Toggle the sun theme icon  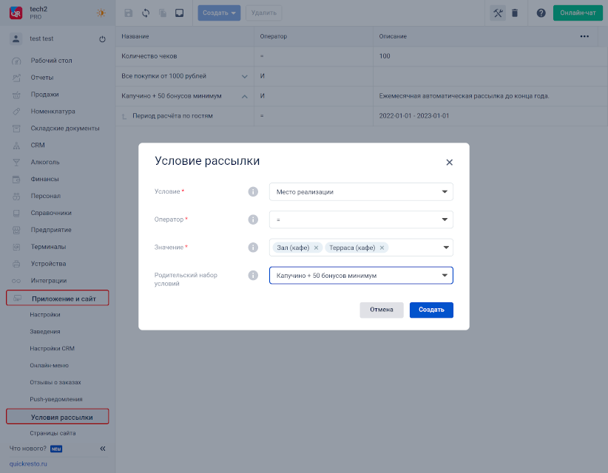click(x=101, y=13)
